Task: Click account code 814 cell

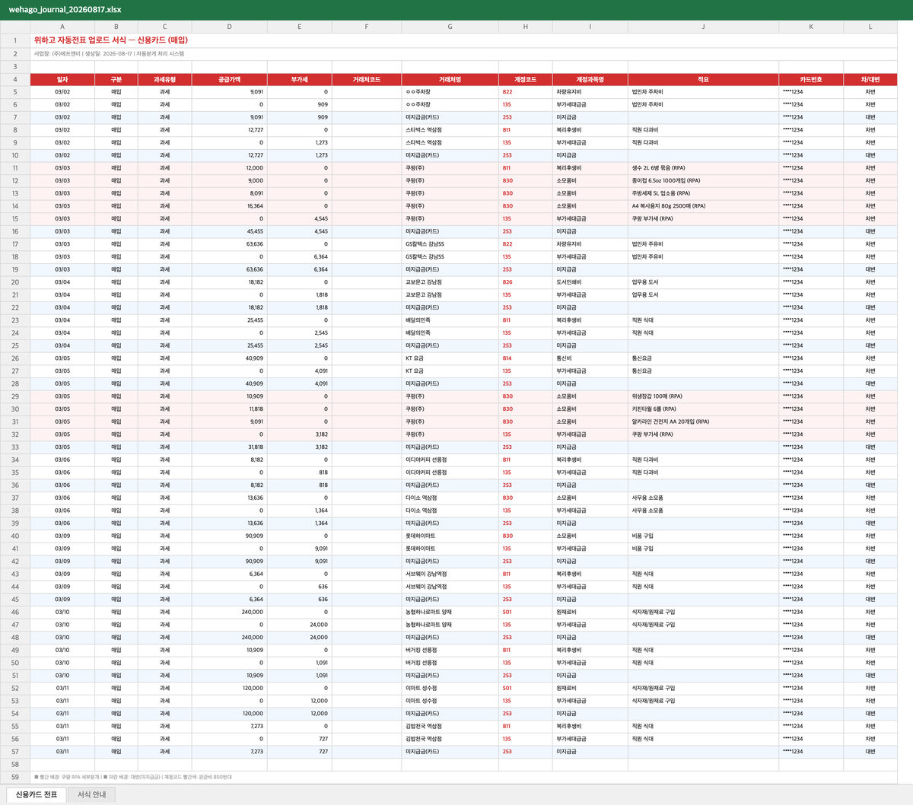Action: click(x=525, y=358)
